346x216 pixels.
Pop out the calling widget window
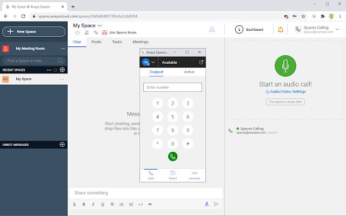coord(201,62)
